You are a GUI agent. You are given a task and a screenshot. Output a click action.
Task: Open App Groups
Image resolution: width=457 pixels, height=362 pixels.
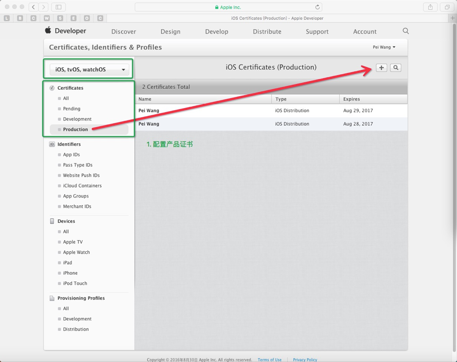pos(76,196)
